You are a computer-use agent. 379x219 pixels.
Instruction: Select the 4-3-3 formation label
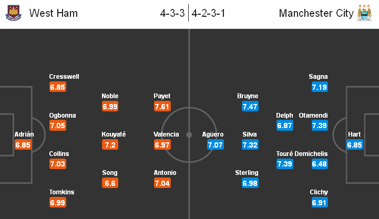172,13
